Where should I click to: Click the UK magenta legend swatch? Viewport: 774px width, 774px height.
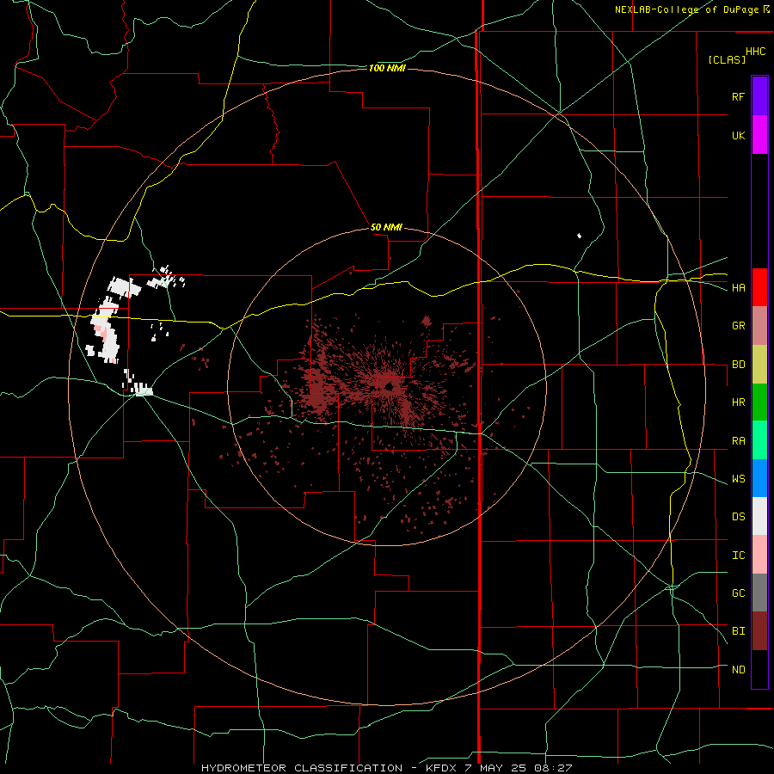(x=759, y=135)
